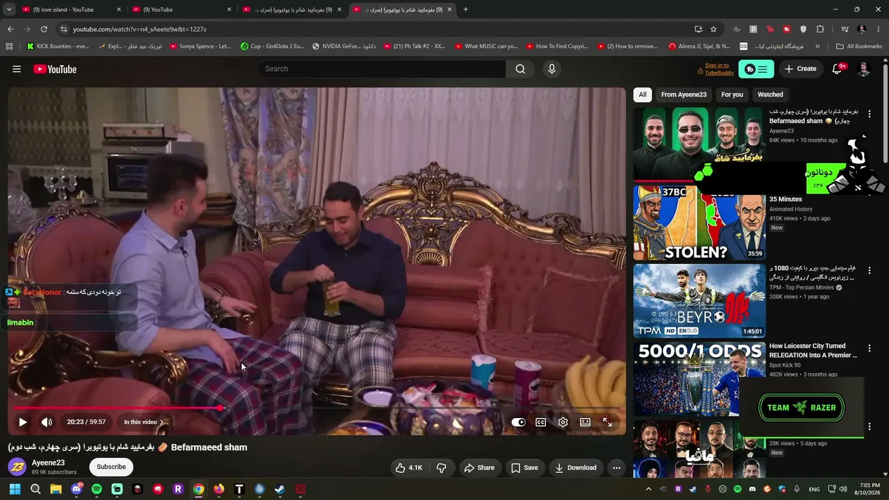Open options for the Leicester City video
Screen dimensions: 889x500
pyautogui.click(x=869, y=349)
